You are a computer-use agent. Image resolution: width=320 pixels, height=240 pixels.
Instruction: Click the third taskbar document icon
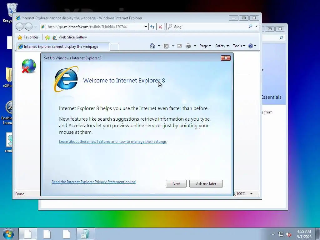pyautogui.click(x=66, y=234)
